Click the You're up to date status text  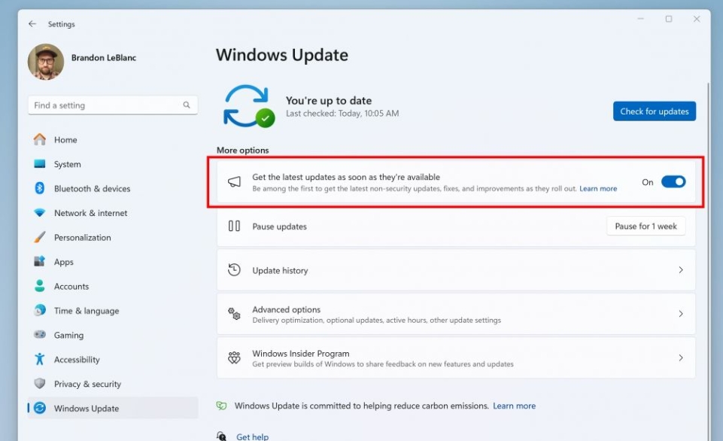click(328, 101)
